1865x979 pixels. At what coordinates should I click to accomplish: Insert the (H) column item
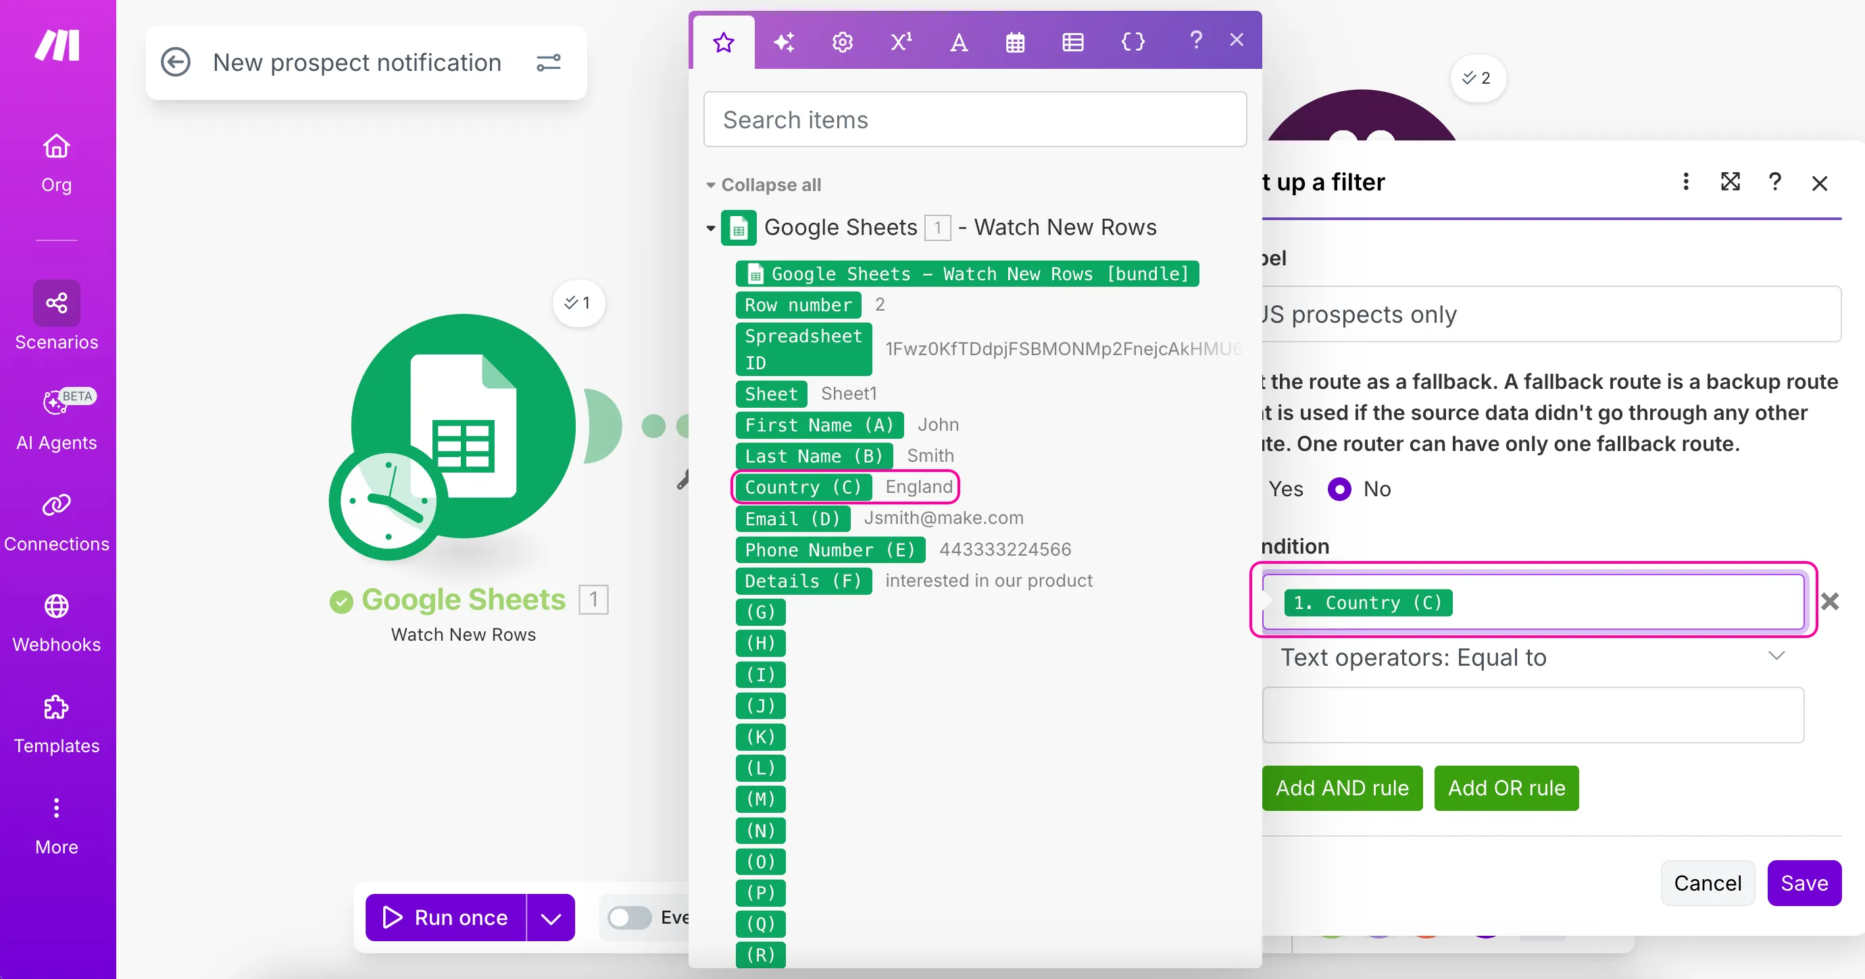(x=760, y=643)
